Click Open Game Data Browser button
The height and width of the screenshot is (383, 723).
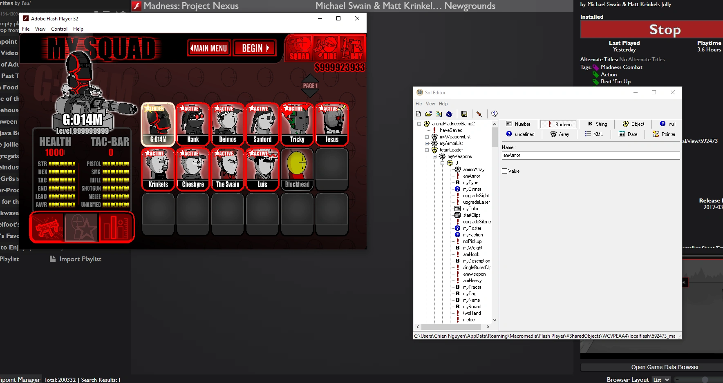[652, 367]
